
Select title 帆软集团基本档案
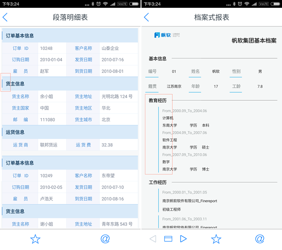(254, 40)
